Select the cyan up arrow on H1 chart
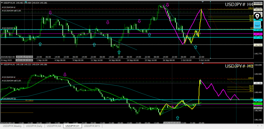The image size is (264, 129). pos(177,118)
